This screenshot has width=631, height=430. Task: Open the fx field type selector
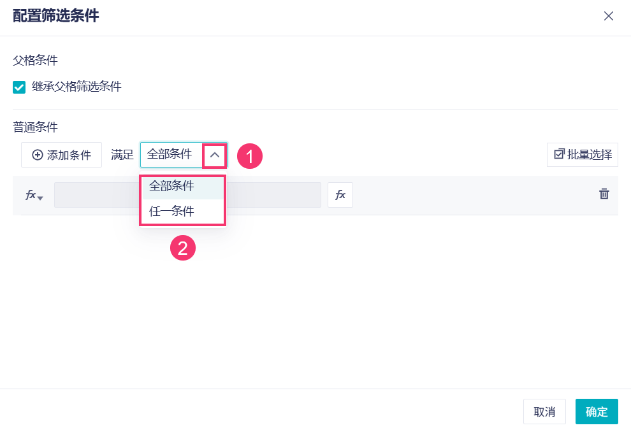[31, 195]
